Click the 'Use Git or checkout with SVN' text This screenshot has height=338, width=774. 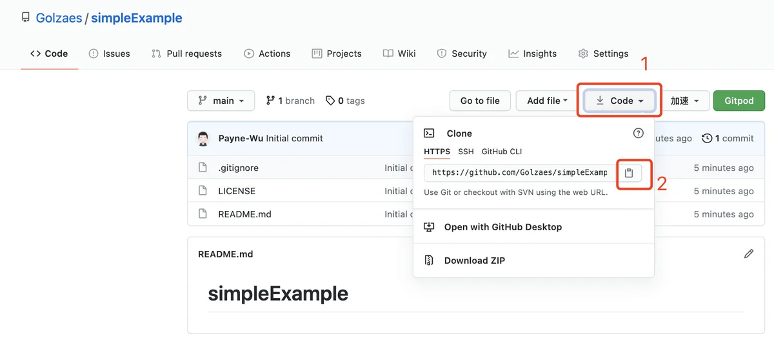click(x=516, y=192)
